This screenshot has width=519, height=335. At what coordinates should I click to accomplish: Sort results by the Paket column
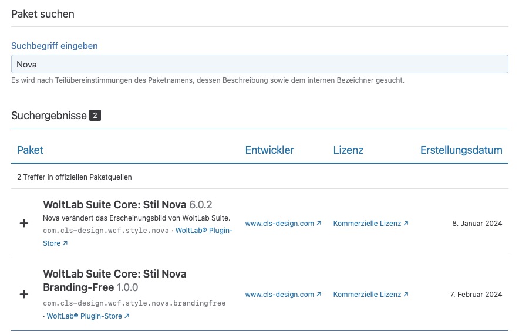30,150
